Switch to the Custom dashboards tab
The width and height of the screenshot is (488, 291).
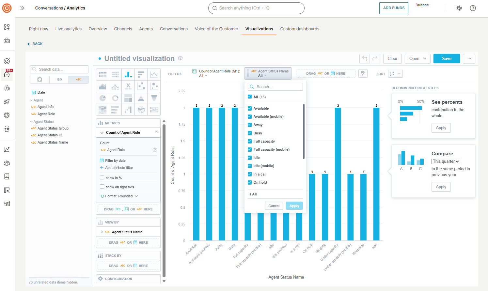(299, 29)
